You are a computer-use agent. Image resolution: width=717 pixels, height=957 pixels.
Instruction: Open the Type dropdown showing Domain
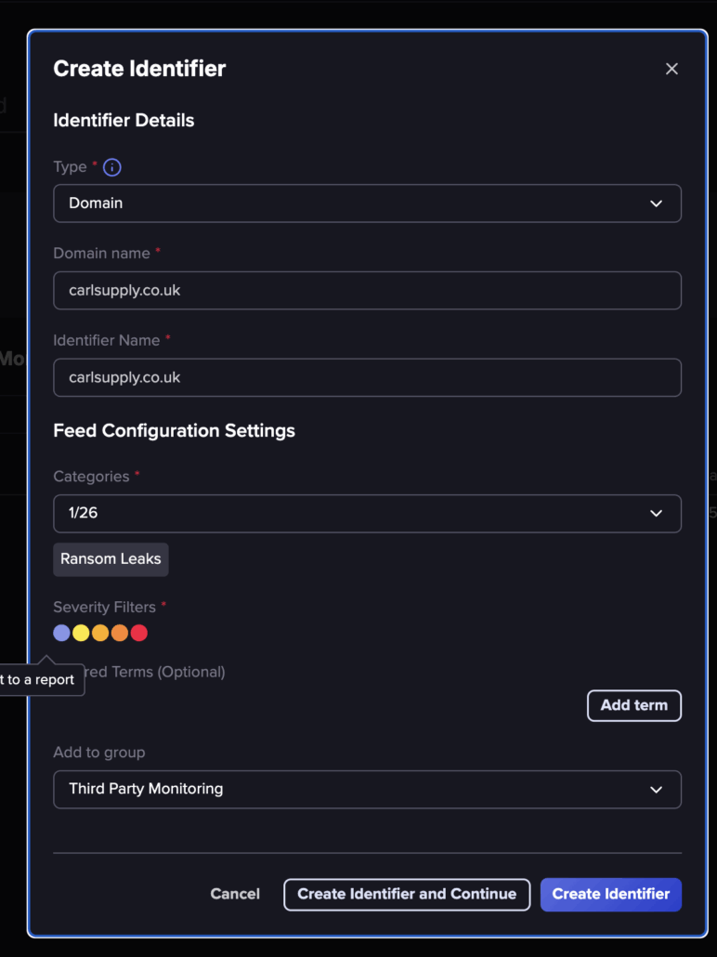point(367,203)
